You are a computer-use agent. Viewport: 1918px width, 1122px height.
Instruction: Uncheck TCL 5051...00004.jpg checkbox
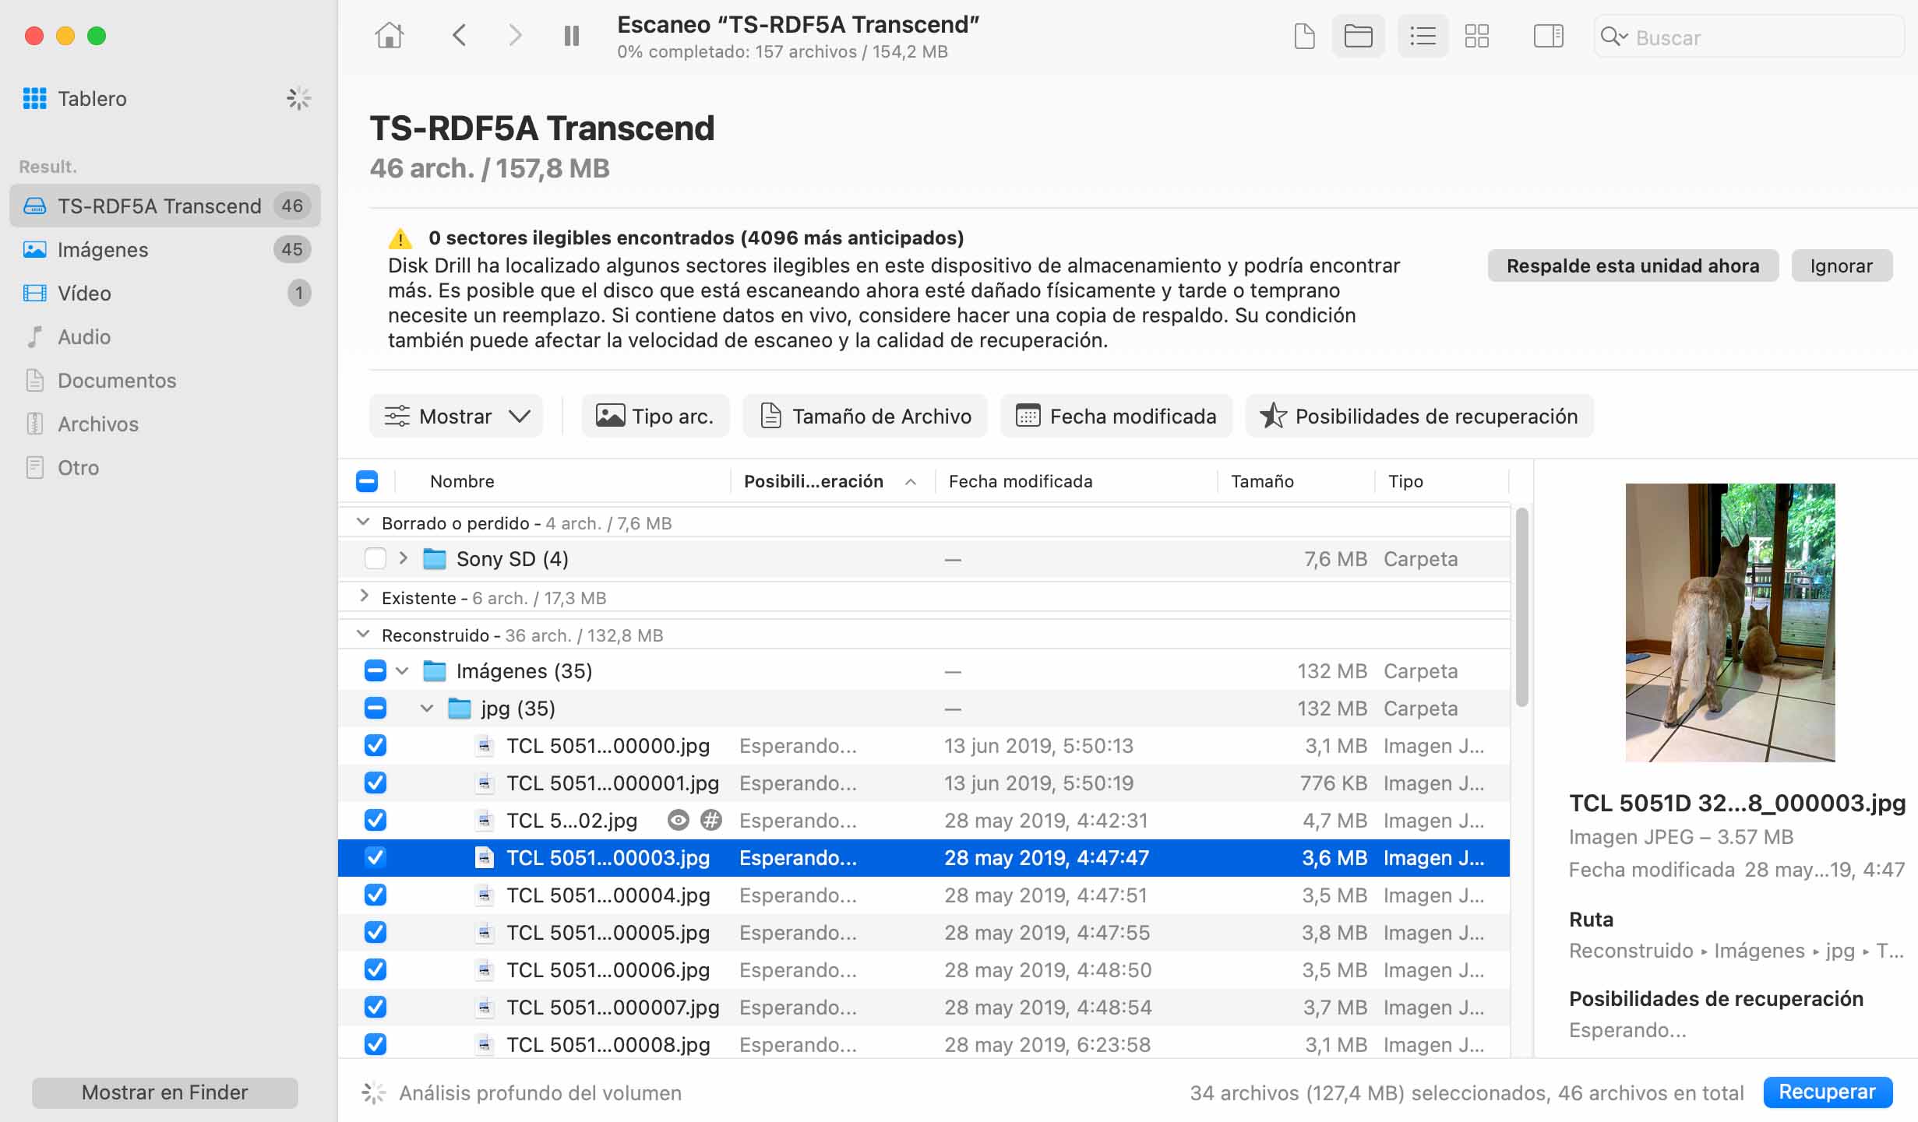point(375,895)
